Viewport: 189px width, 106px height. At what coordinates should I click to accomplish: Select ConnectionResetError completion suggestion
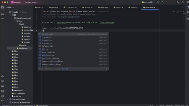[x=73, y=64]
